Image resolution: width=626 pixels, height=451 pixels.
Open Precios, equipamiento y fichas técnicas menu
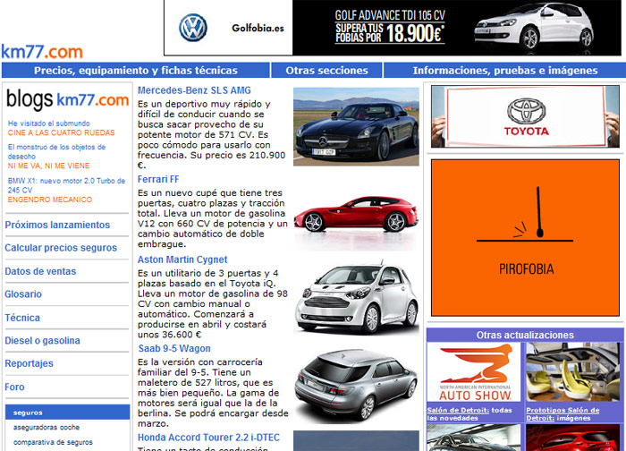pos(136,71)
